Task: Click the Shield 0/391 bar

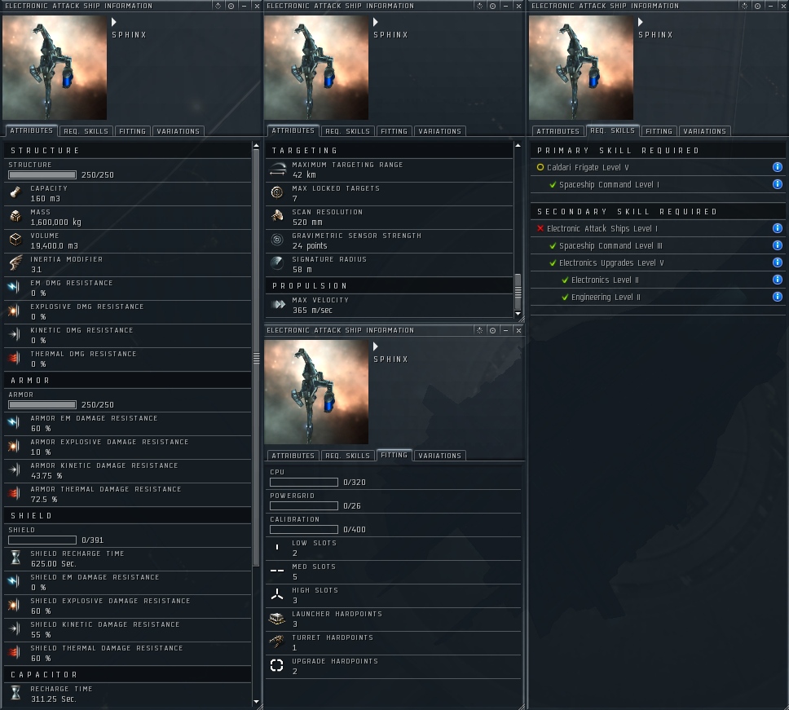Action: click(x=42, y=540)
